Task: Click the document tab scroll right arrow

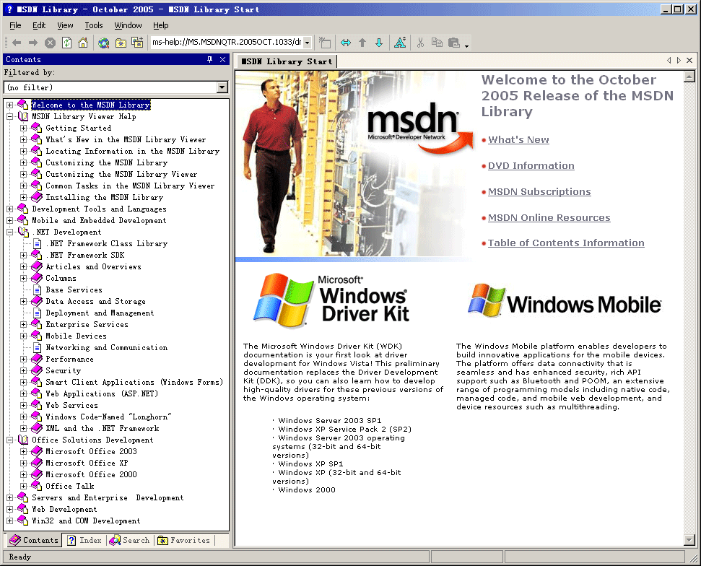Action: 679,61
